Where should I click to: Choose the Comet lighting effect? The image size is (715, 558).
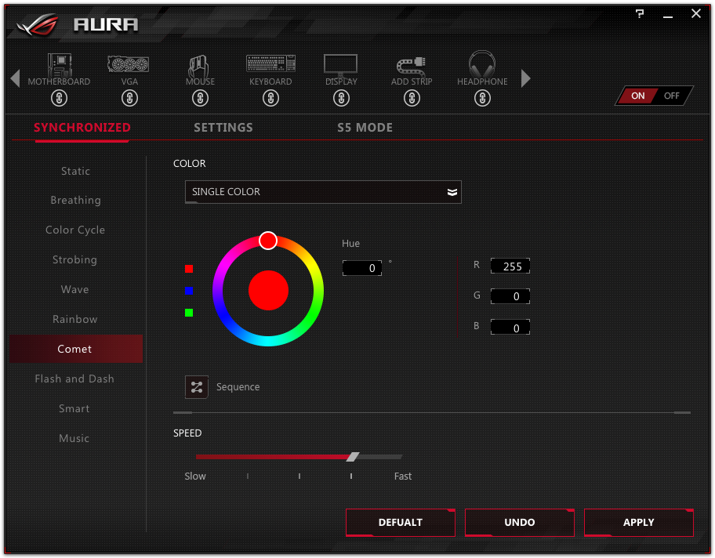click(x=76, y=349)
